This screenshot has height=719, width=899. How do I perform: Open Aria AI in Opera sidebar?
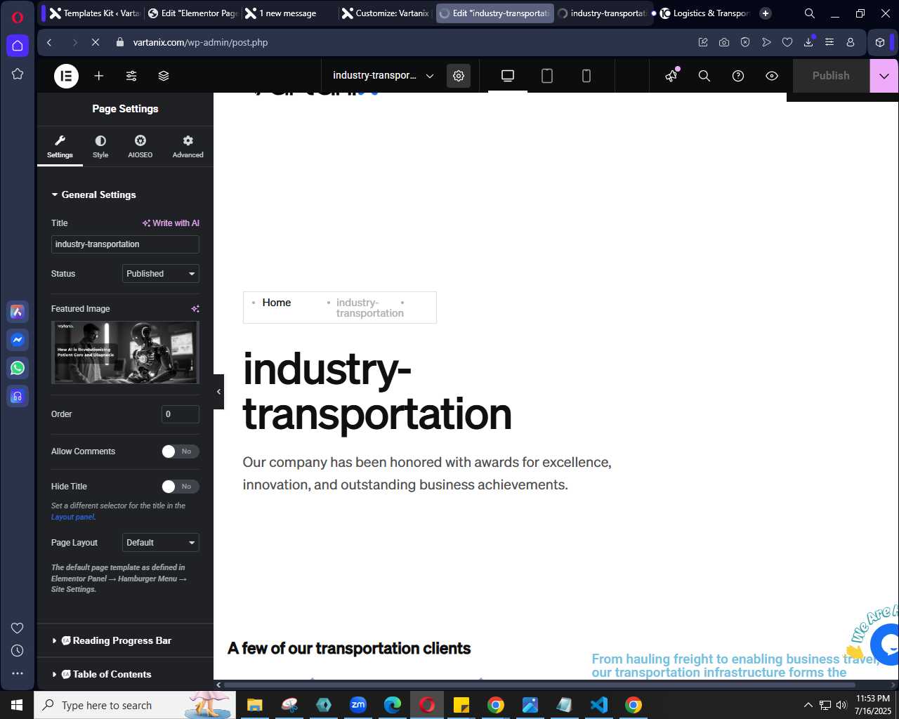pos(18,312)
